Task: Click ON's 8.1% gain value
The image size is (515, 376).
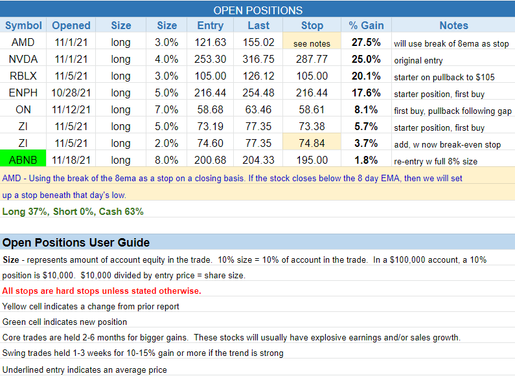Action: (x=366, y=109)
